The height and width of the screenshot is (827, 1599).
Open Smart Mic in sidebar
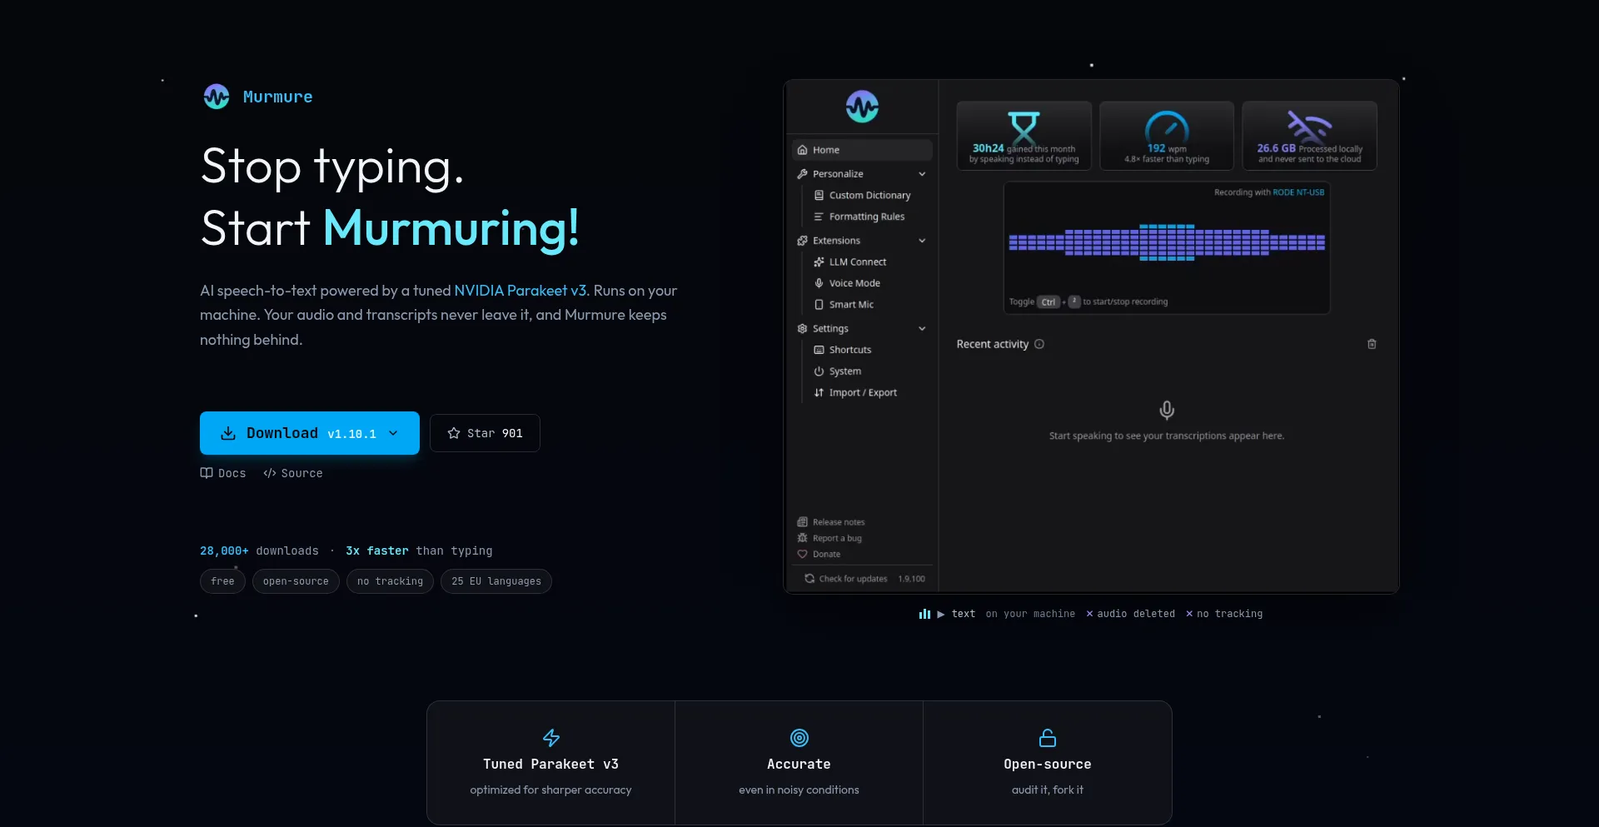(x=851, y=305)
